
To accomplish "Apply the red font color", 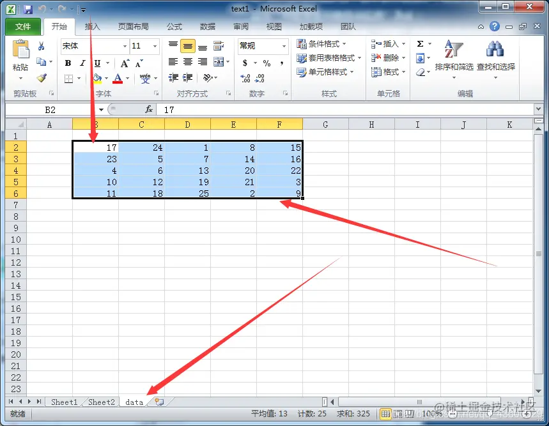I will coord(118,79).
